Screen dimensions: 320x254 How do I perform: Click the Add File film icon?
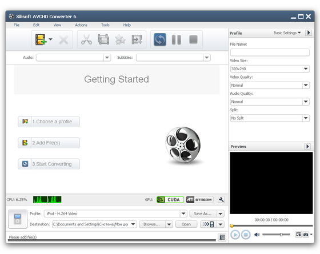(x=41, y=39)
